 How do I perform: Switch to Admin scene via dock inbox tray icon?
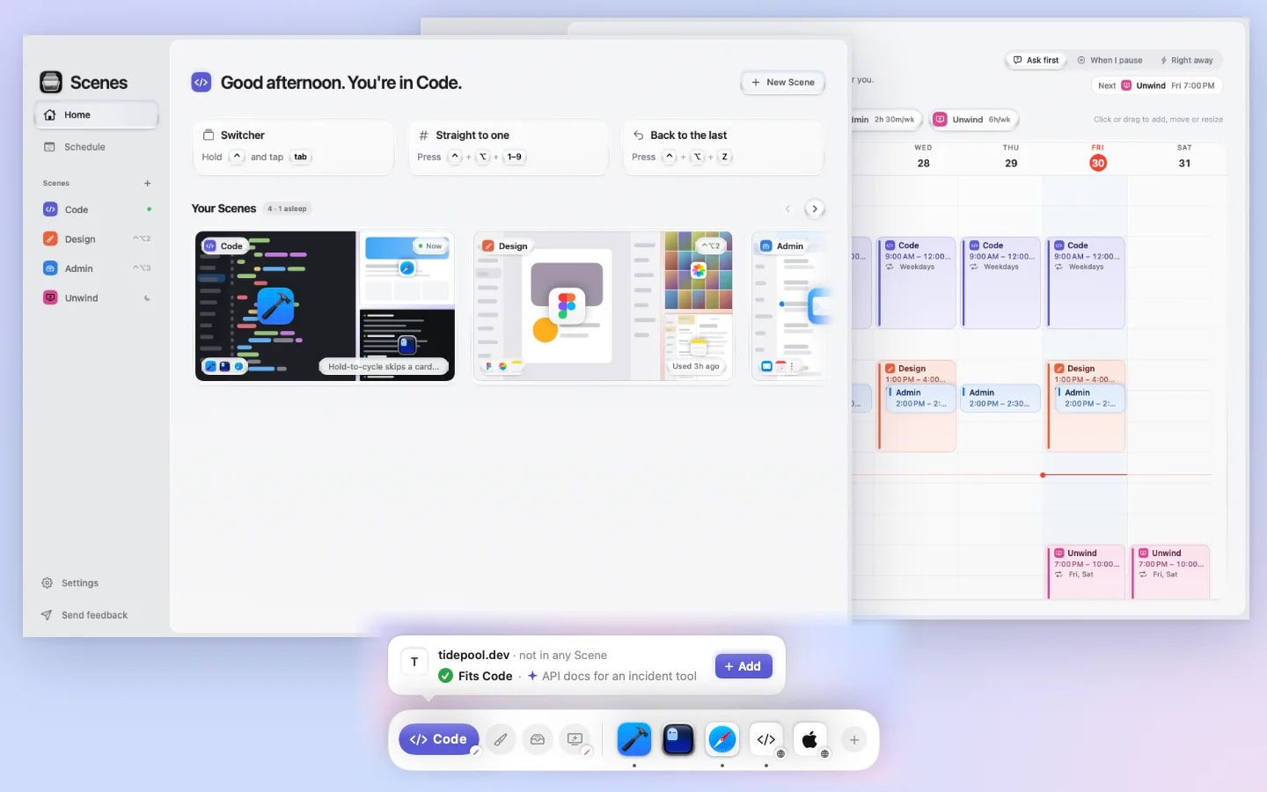pos(538,739)
